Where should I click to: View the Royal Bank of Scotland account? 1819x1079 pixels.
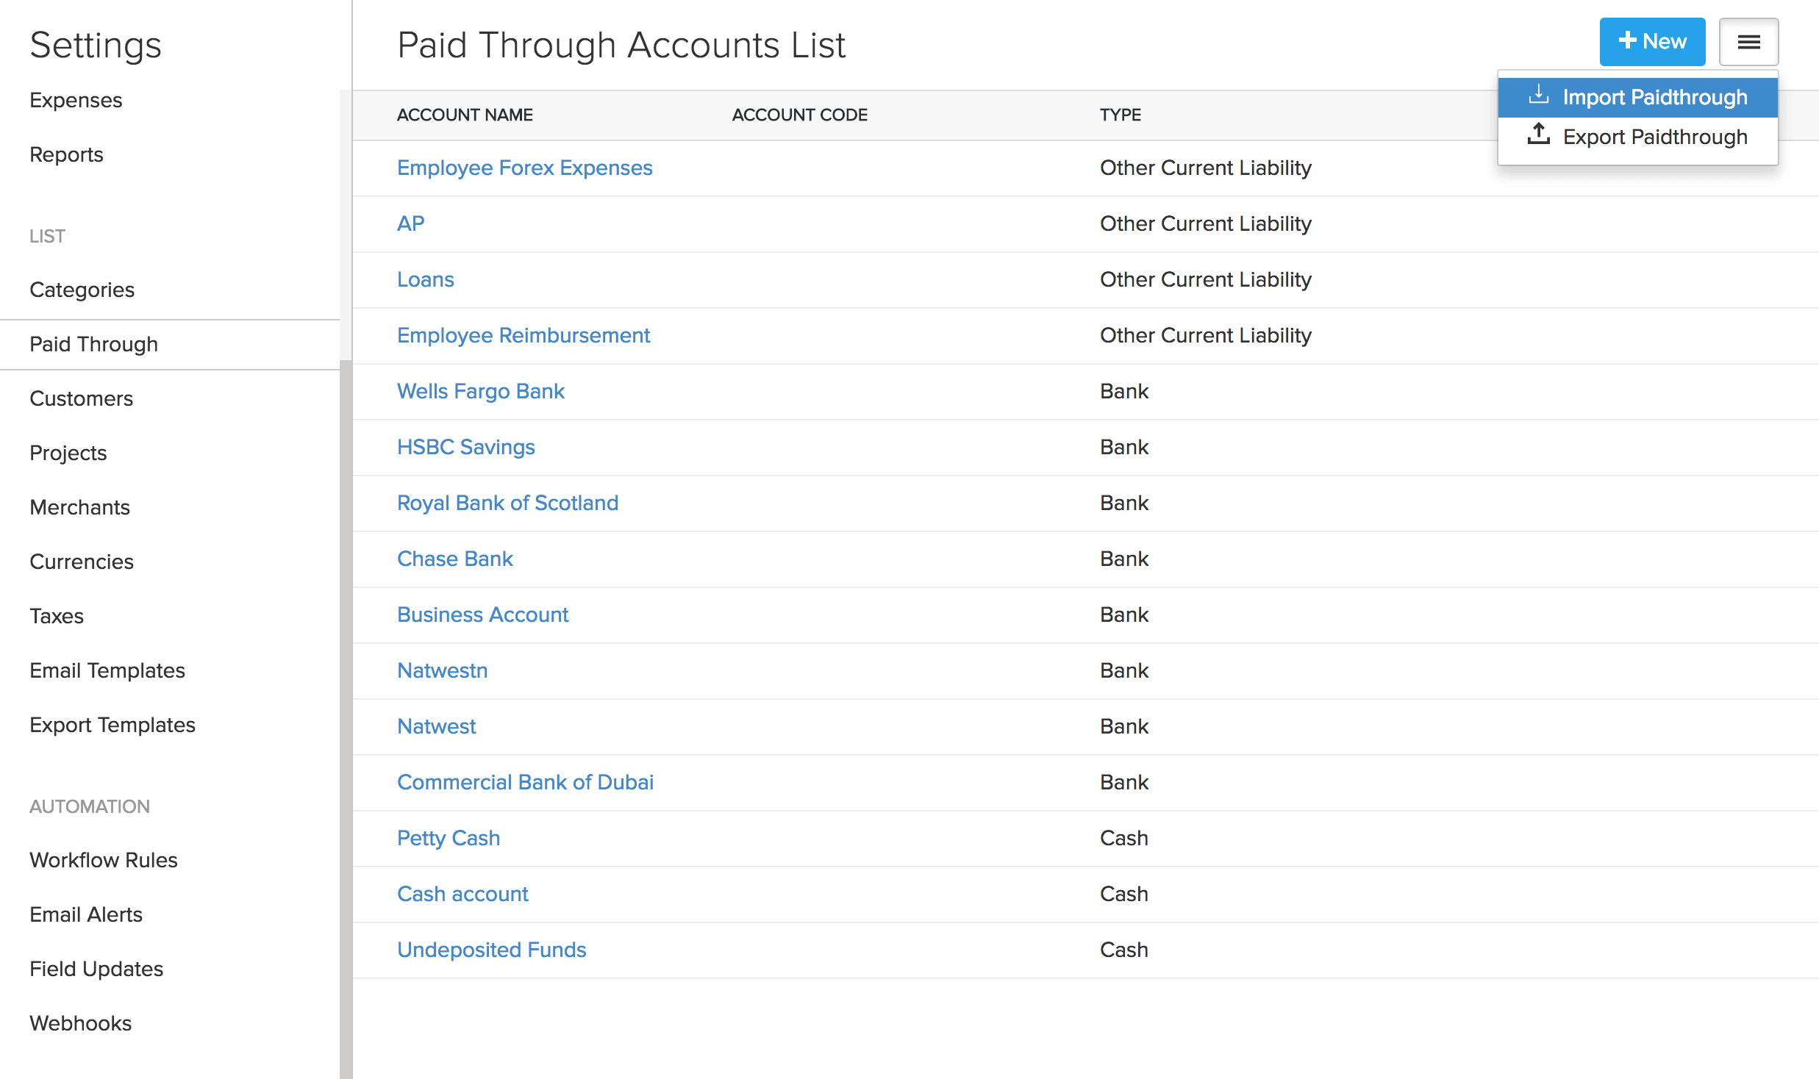[x=507, y=503]
